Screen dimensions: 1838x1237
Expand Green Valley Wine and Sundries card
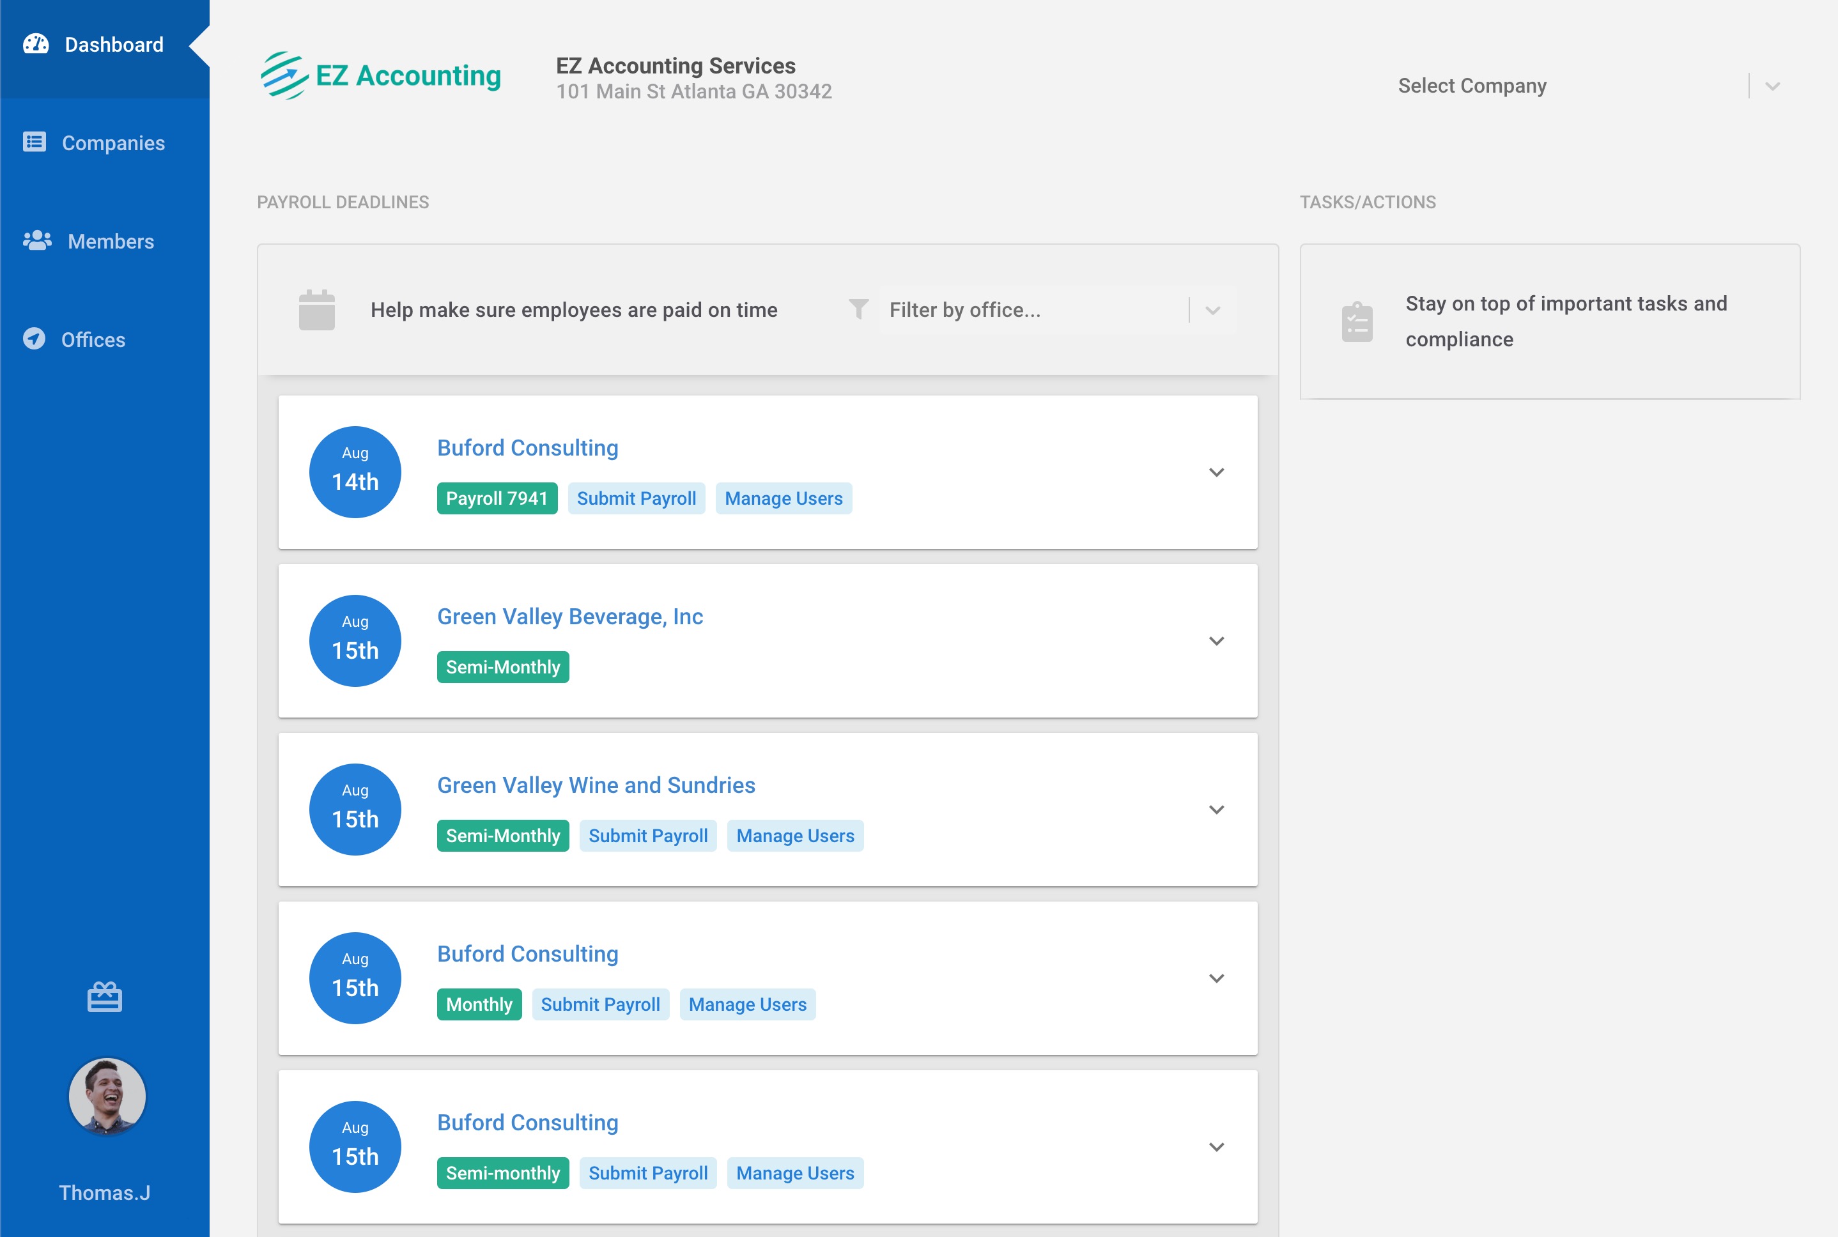tap(1216, 810)
